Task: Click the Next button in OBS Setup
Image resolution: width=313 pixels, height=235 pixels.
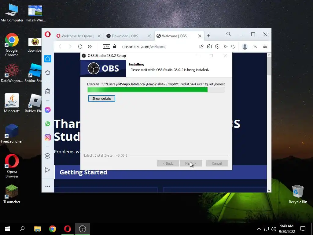Action: (x=191, y=163)
